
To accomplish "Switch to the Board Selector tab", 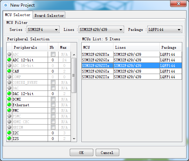I will point(49,15).
